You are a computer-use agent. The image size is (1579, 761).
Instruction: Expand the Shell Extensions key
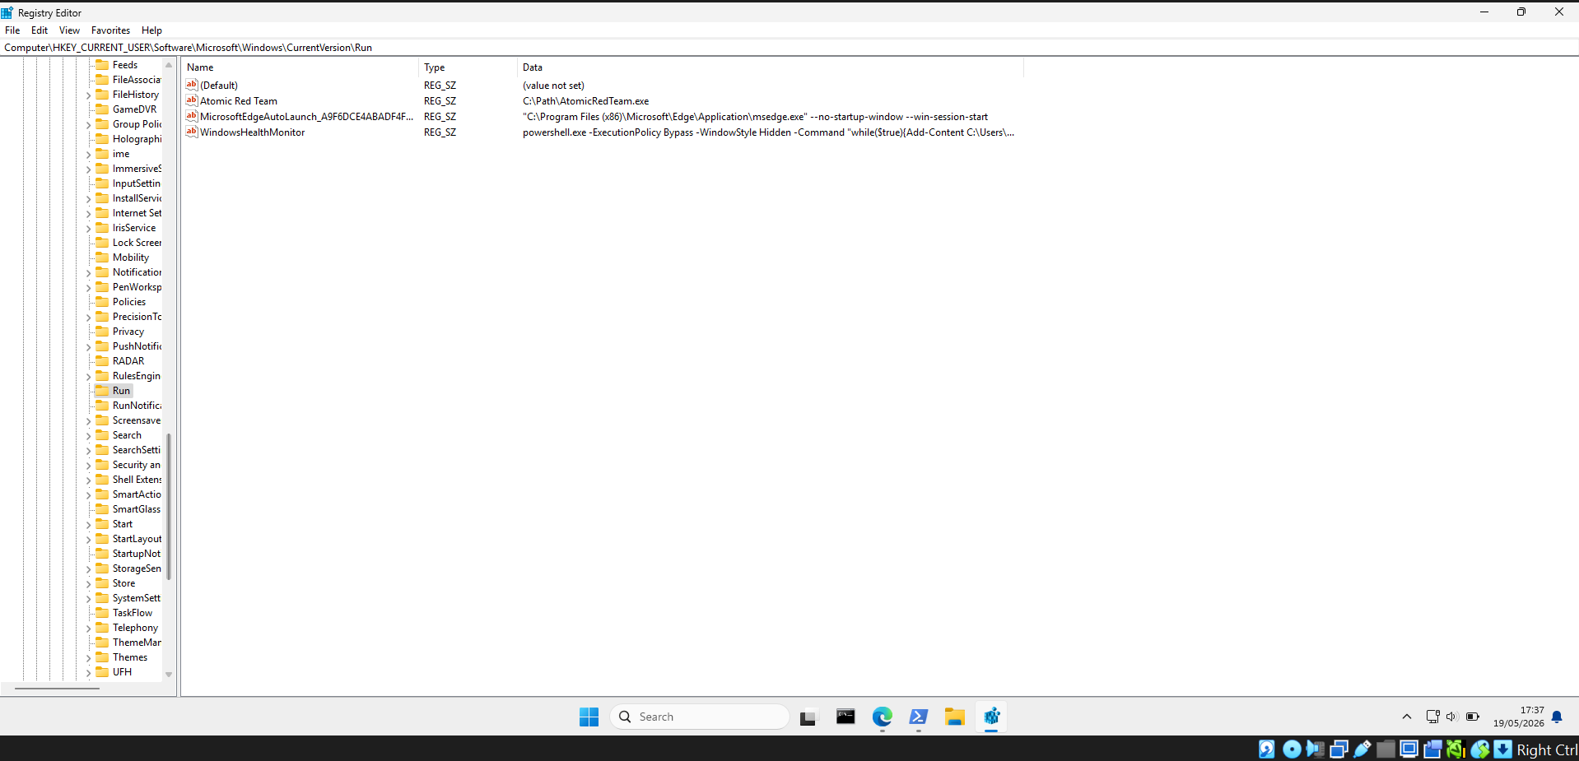click(89, 480)
